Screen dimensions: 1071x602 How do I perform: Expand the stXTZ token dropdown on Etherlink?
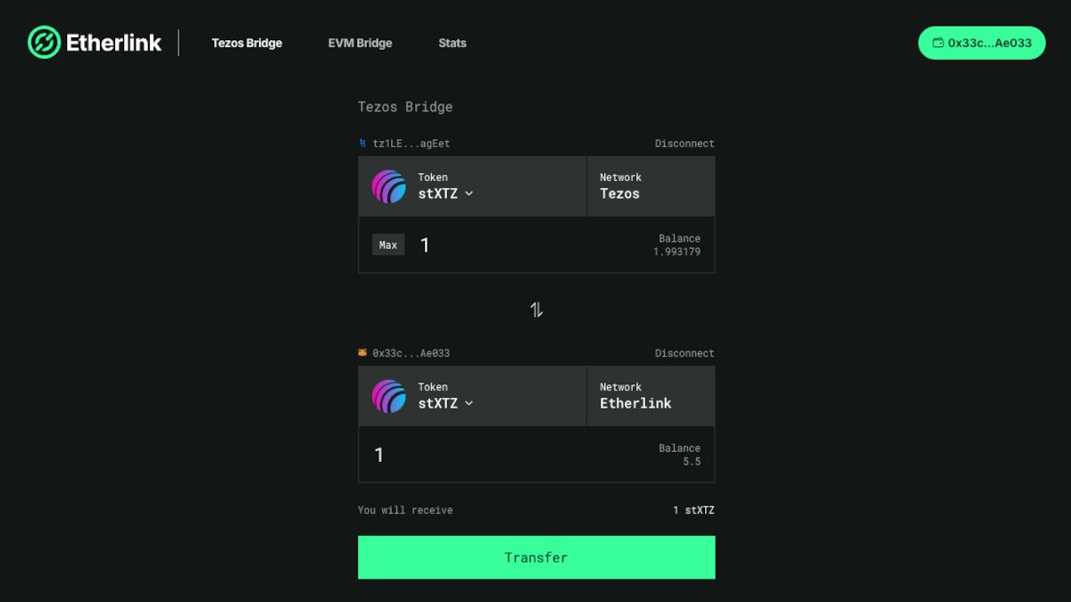pos(445,403)
